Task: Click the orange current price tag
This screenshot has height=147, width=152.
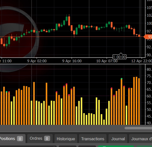Action: 148,37
